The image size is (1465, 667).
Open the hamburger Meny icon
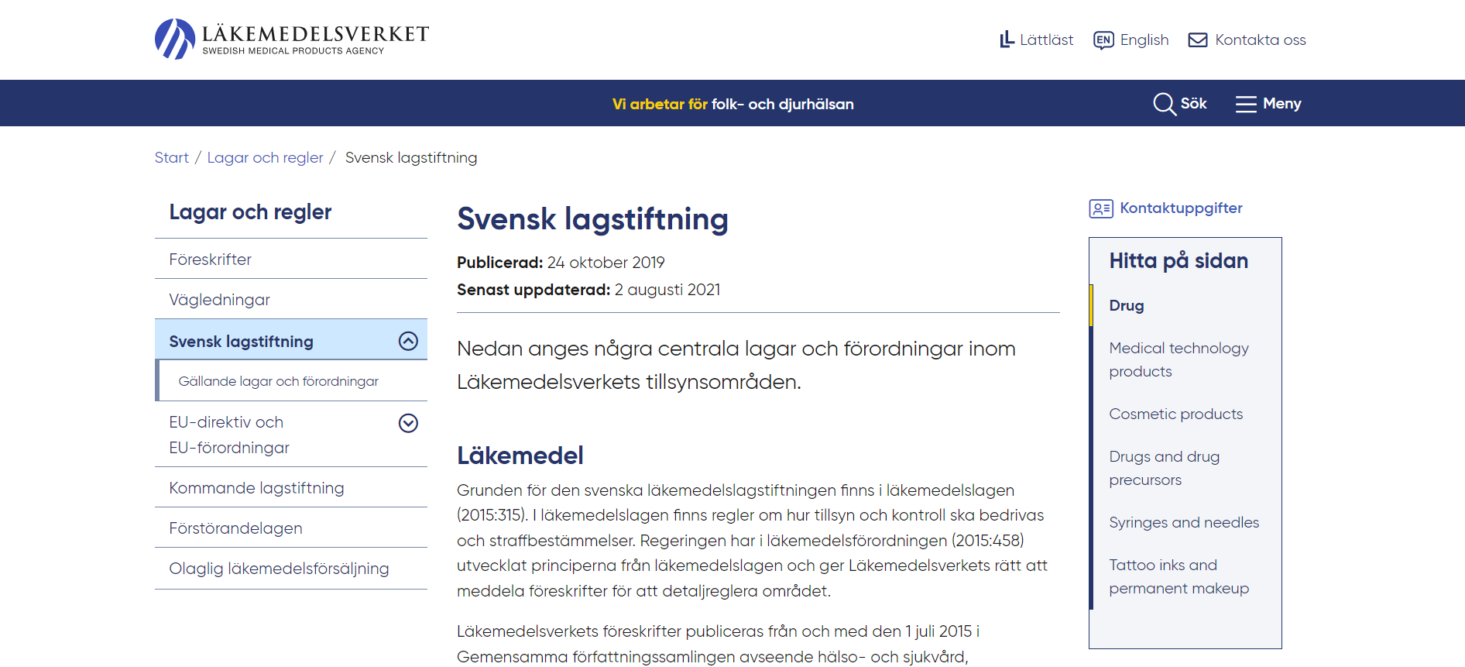[x=1245, y=104]
